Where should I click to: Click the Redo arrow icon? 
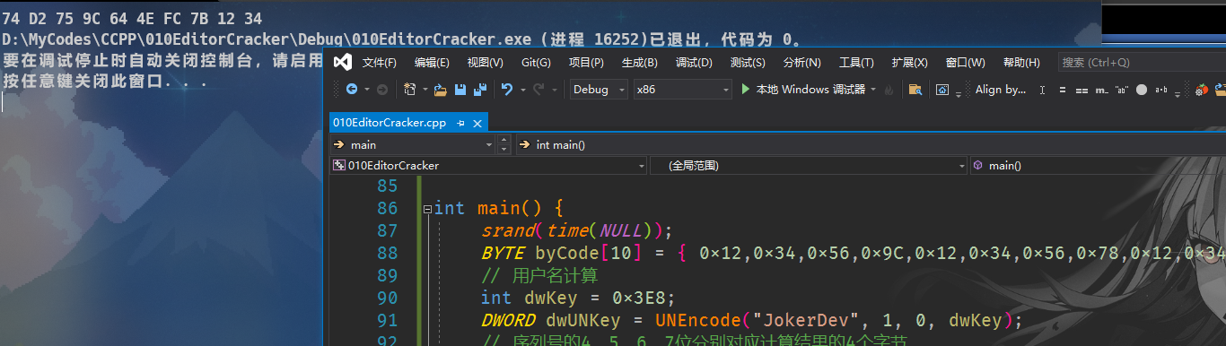point(539,90)
